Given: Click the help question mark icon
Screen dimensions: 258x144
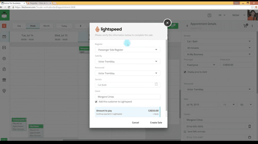Looking at the screenshot, I should click(209, 15).
